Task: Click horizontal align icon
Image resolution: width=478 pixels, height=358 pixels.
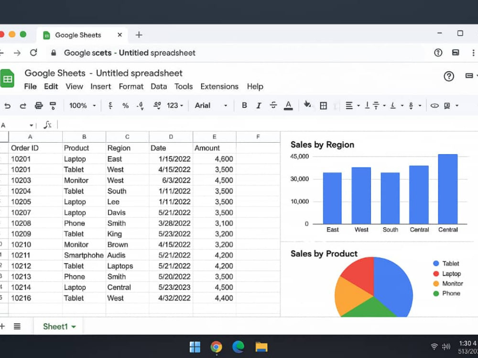Action: point(349,105)
